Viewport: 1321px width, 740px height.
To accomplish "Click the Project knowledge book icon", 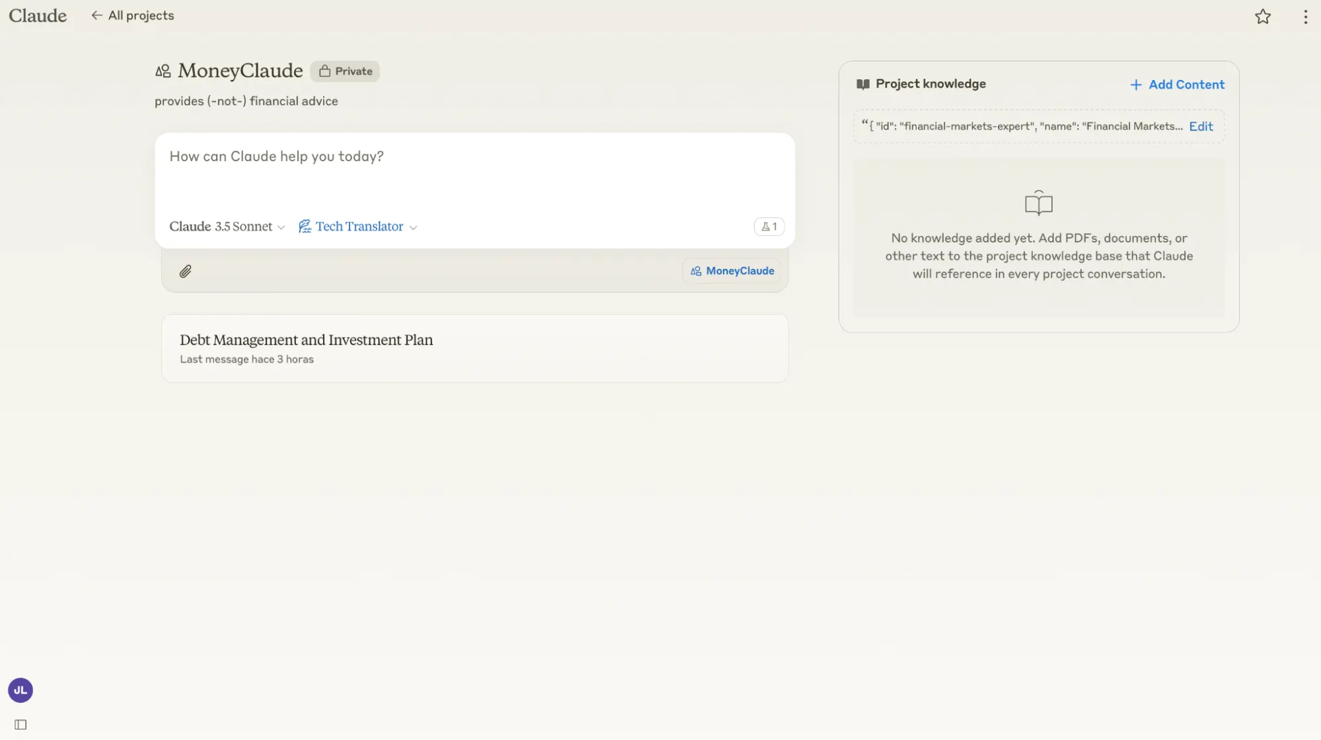I will point(862,84).
